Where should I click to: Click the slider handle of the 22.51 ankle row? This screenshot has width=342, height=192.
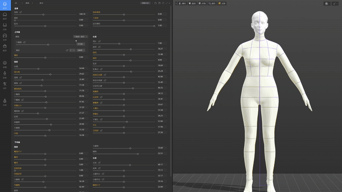point(138,154)
